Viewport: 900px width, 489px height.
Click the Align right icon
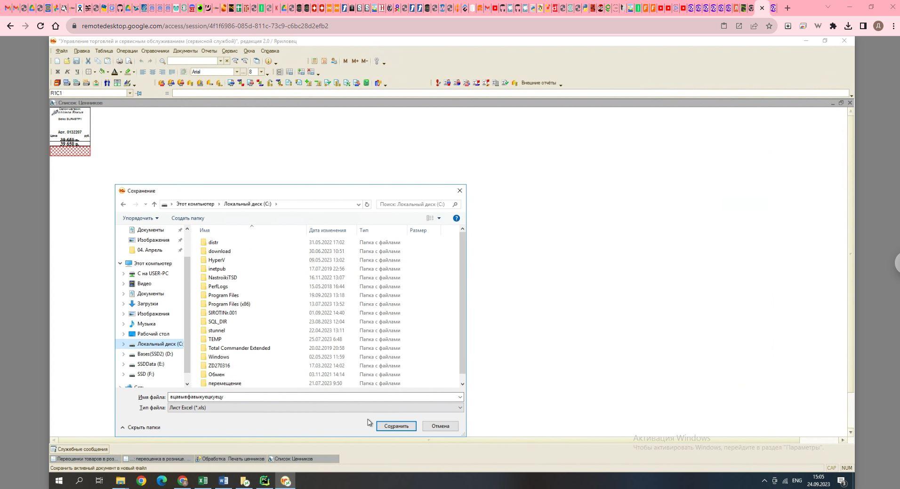point(162,72)
